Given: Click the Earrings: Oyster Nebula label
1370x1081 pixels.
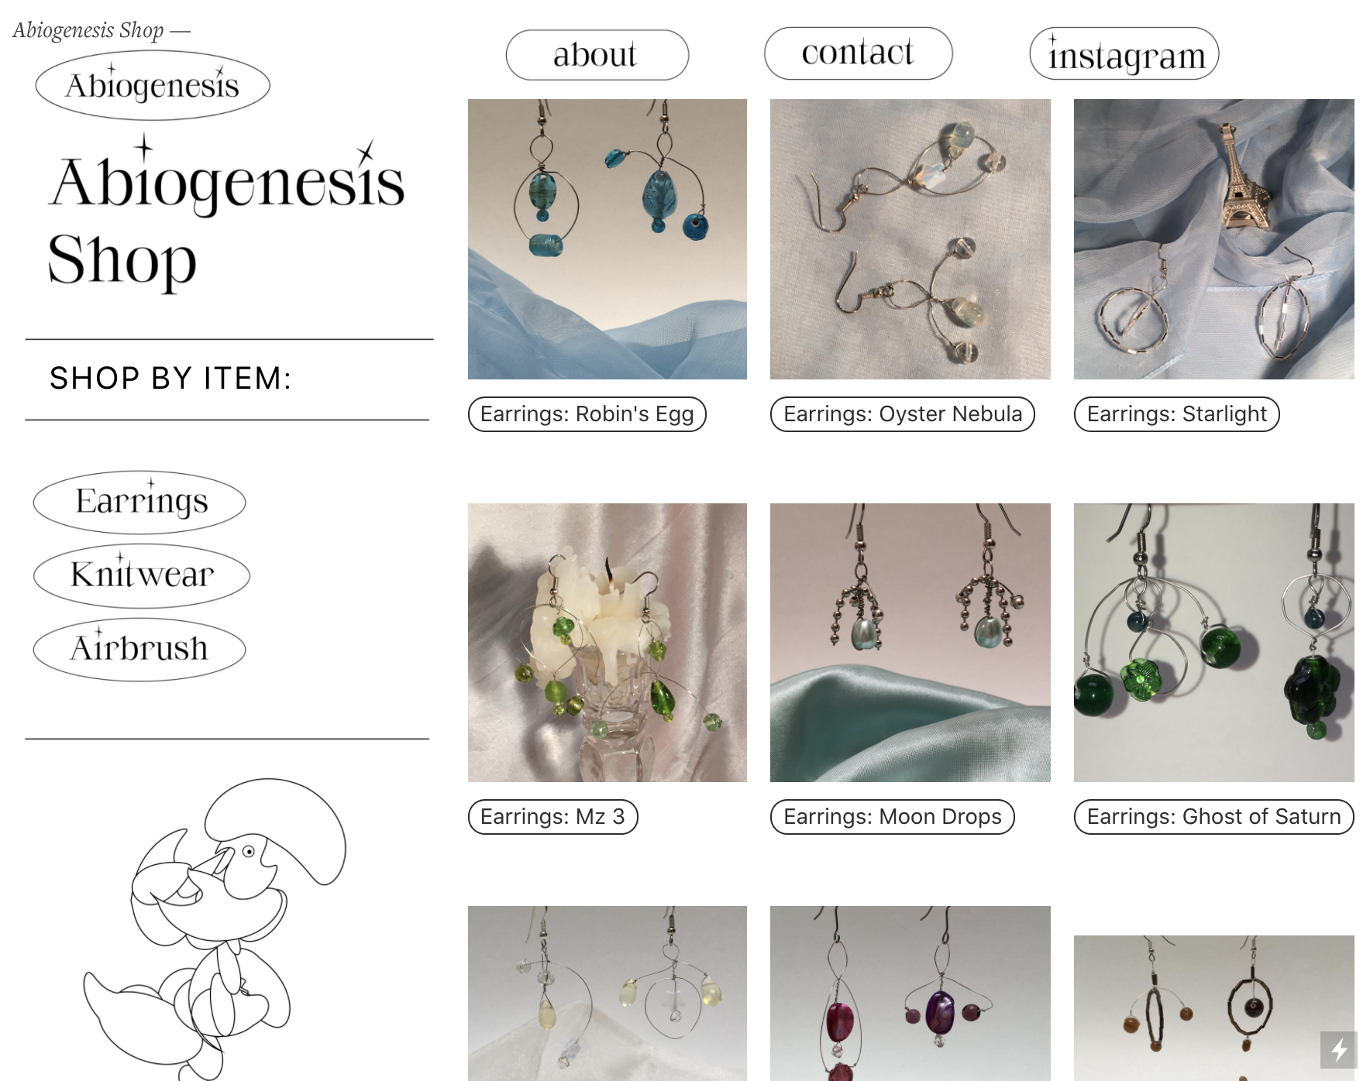Looking at the screenshot, I should 903,414.
